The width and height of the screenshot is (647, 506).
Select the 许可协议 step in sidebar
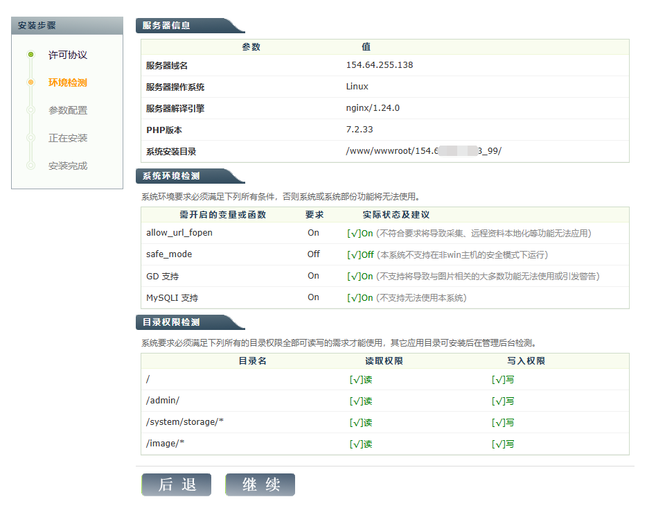[68, 55]
